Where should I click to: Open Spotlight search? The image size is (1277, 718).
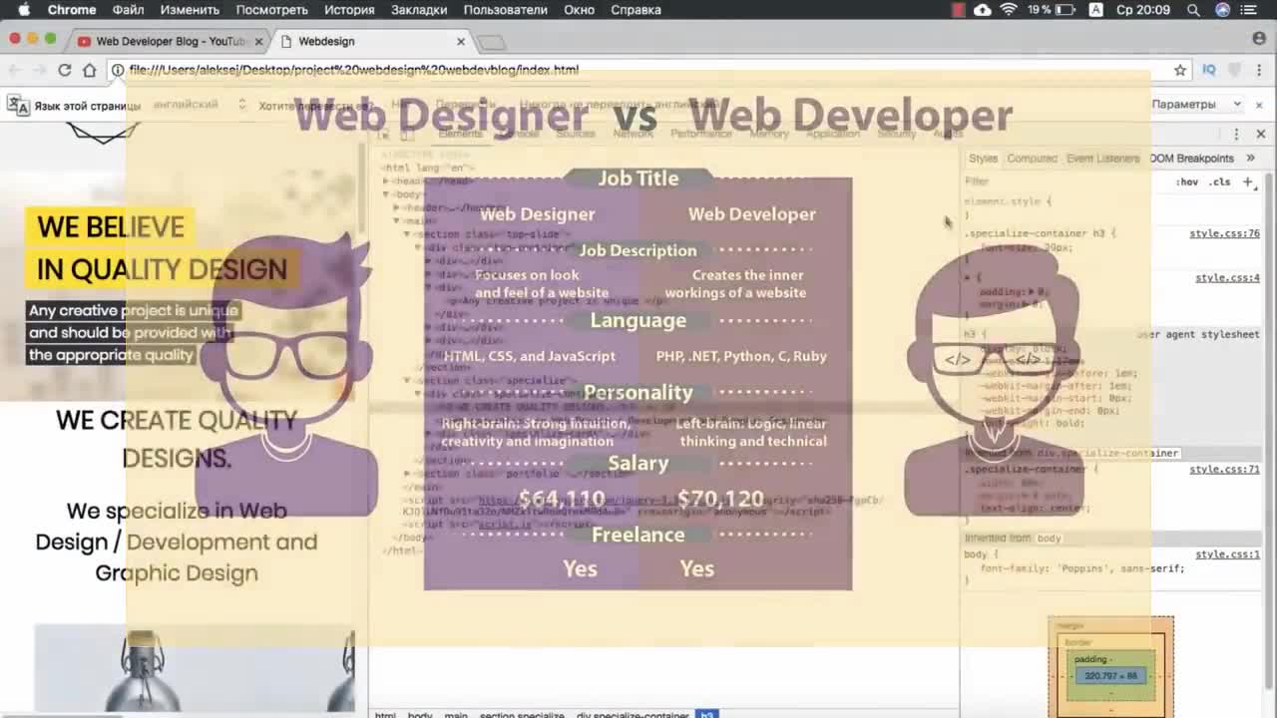point(1193,10)
